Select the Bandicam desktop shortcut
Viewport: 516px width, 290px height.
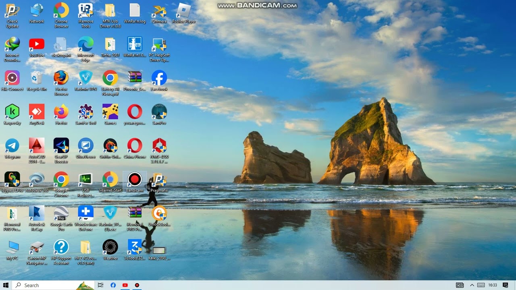tap(135, 180)
